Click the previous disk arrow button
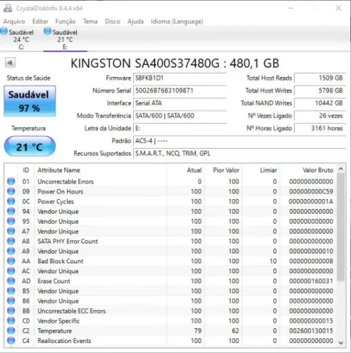Screen dimensions: 351x353 tap(10, 63)
